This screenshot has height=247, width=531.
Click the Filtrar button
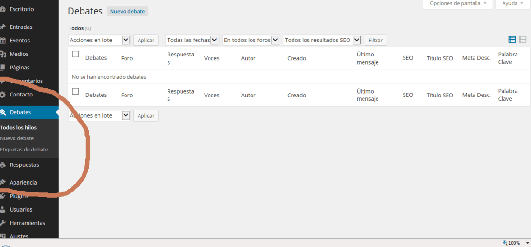click(376, 40)
